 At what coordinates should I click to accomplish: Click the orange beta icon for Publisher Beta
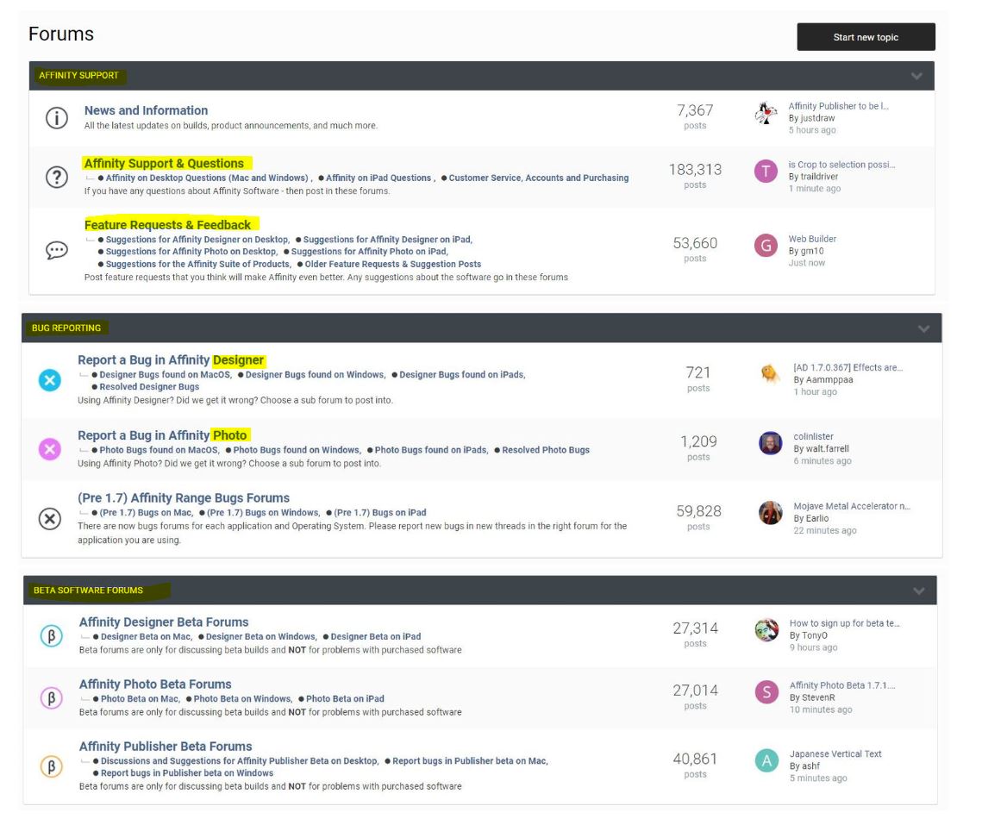click(52, 766)
